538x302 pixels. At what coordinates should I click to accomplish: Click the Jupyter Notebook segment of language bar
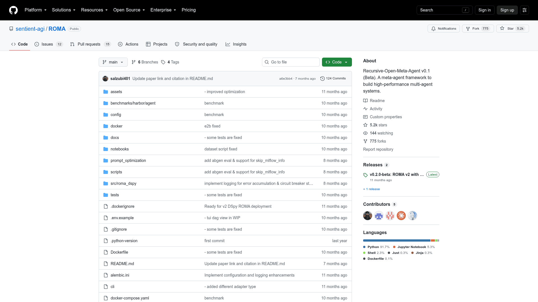click(x=433, y=240)
